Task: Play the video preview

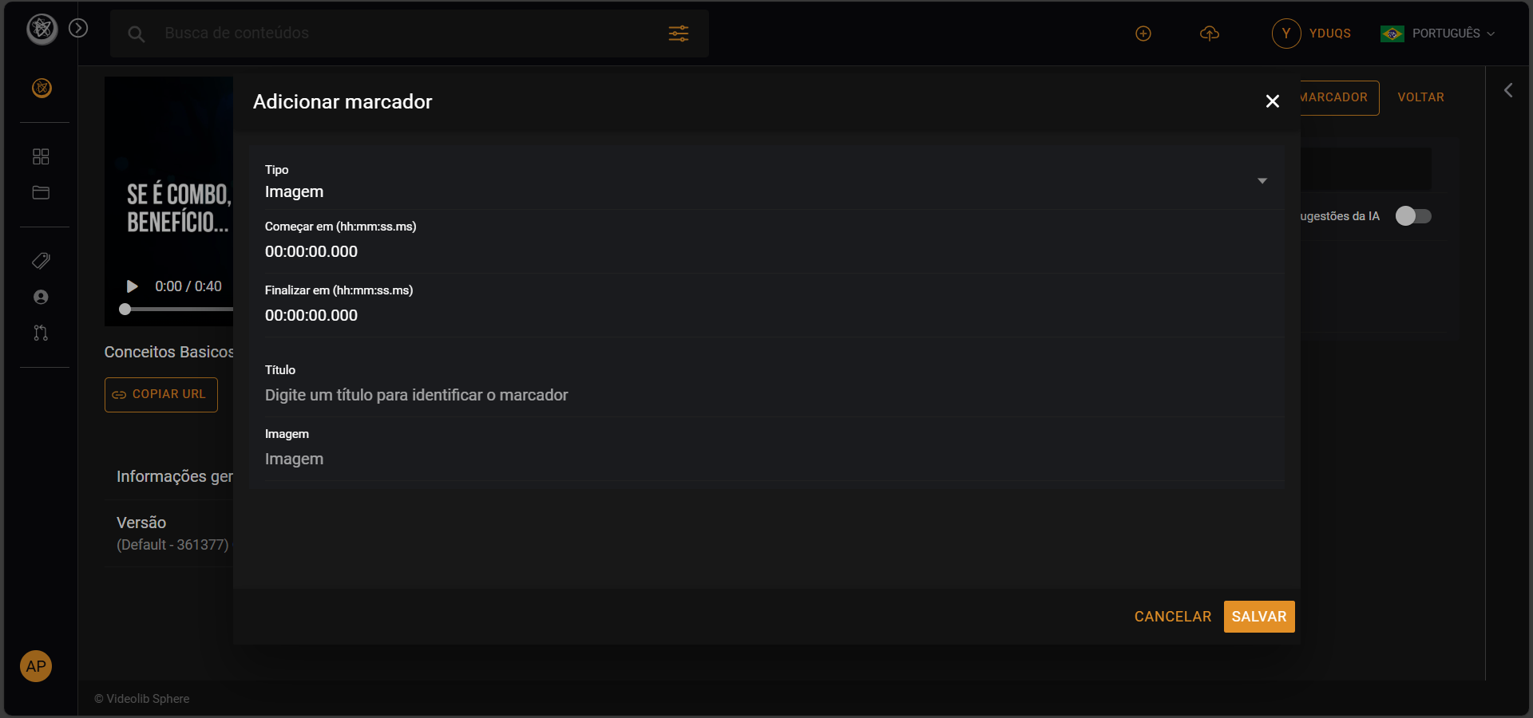Action: pyautogui.click(x=133, y=286)
